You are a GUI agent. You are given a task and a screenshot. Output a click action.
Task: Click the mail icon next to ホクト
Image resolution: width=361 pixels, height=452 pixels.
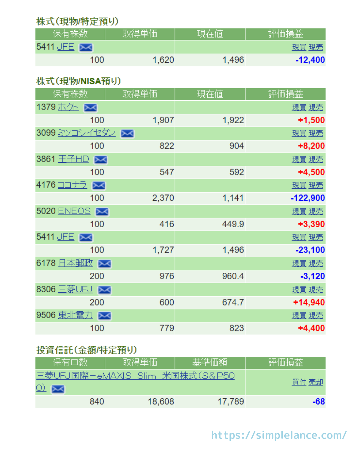tap(90, 108)
